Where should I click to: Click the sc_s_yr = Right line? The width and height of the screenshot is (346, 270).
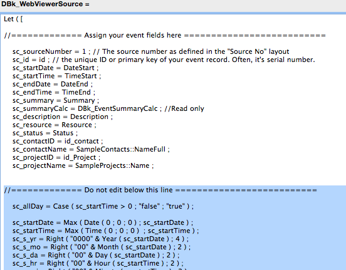[x=101, y=239]
